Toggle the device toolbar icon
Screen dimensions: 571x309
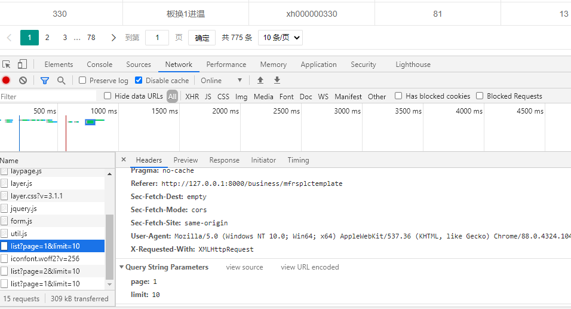[x=22, y=64]
